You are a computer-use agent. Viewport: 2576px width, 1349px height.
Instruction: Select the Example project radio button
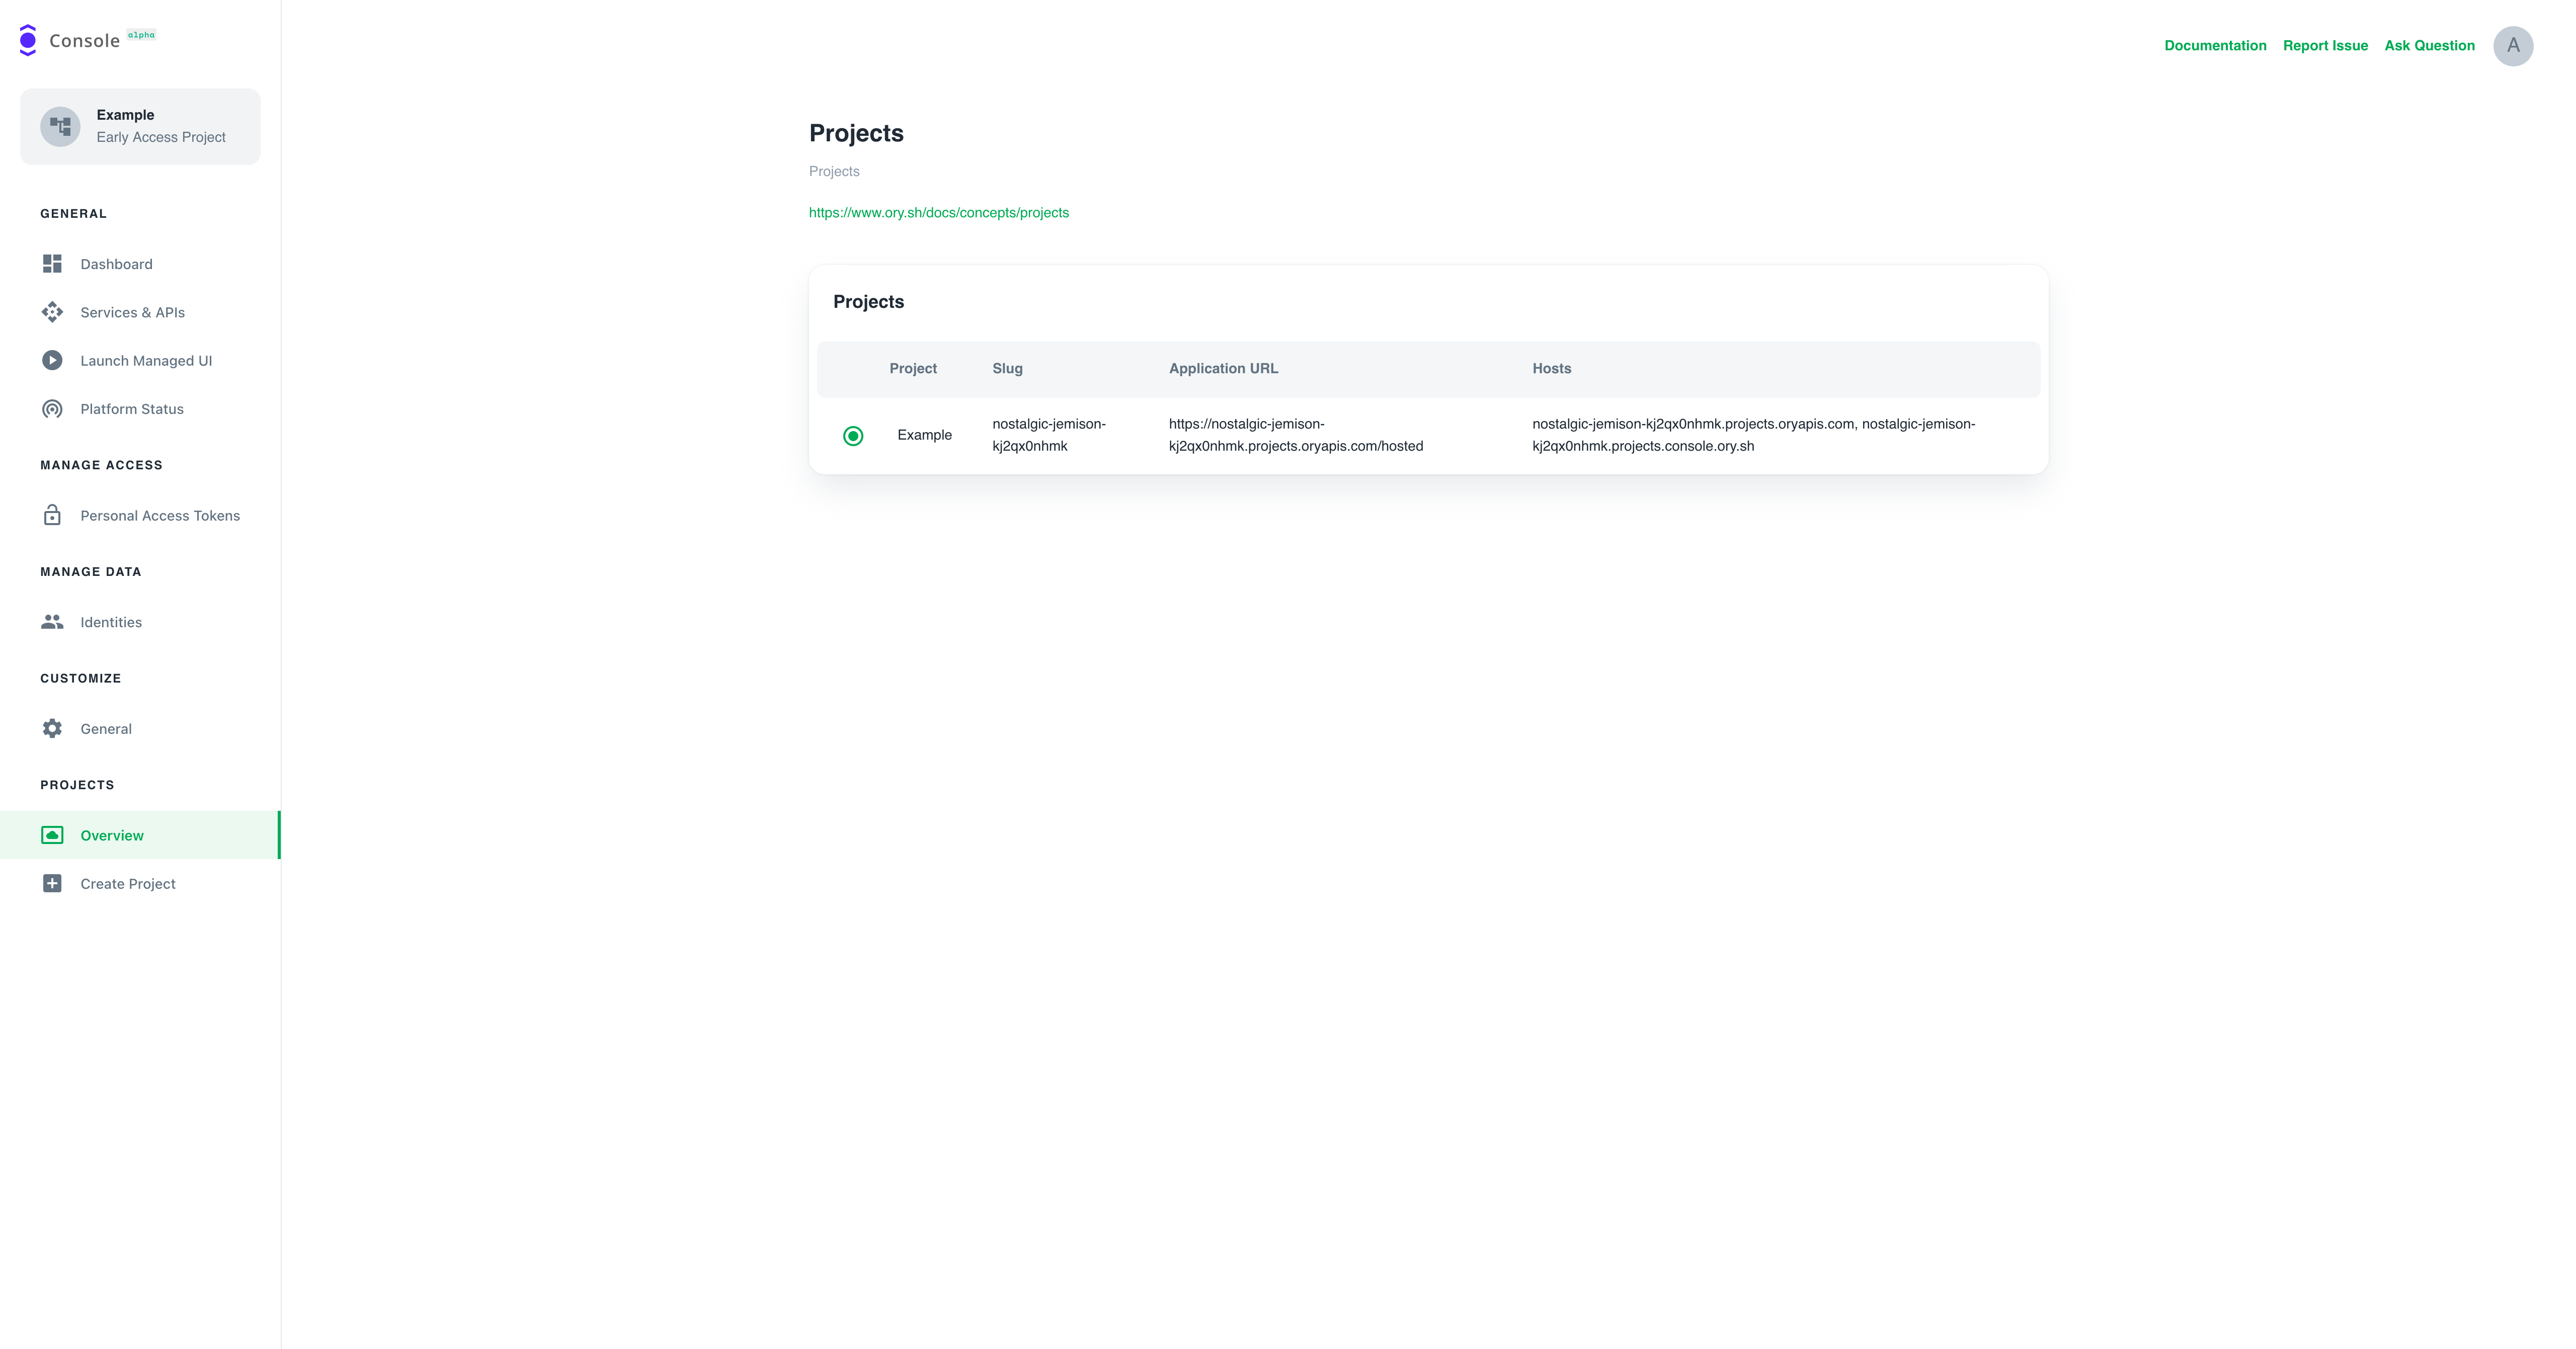click(x=853, y=435)
